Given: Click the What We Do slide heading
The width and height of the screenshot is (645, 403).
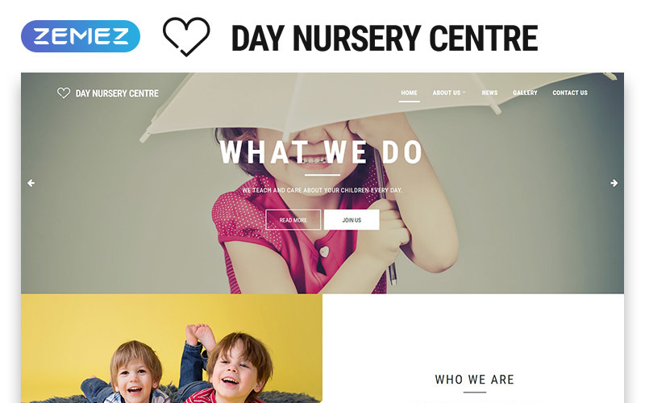Looking at the screenshot, I should pos(322,152).
